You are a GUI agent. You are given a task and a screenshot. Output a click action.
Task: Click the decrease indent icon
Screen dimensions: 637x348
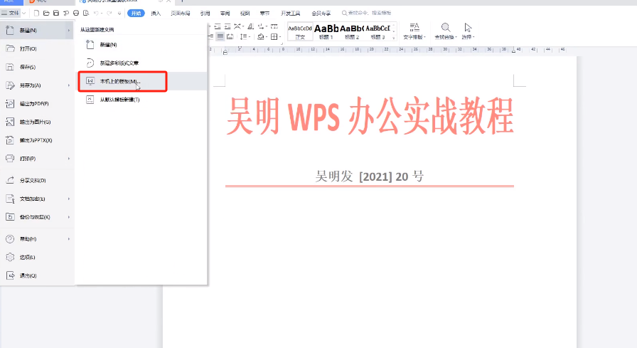pos(218,26)
